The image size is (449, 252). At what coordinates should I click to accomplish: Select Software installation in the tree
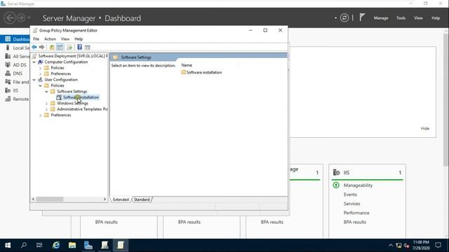(x=81, y=97)
